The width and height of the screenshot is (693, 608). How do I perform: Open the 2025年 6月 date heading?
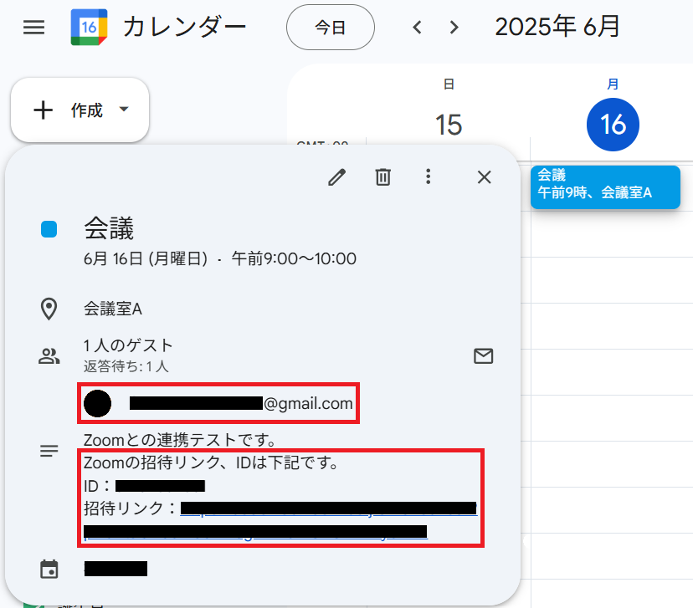click(557, 27)
